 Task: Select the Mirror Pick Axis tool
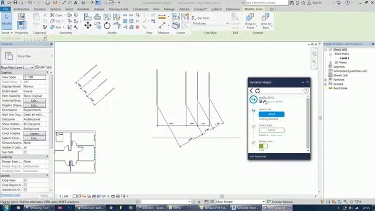click(x=107, y=17)
